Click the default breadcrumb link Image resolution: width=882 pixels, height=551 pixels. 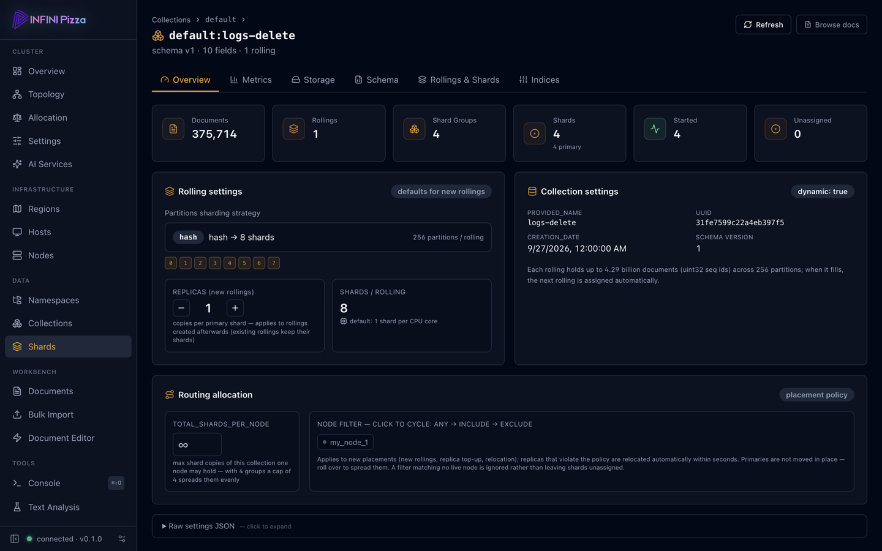(221, 20)
